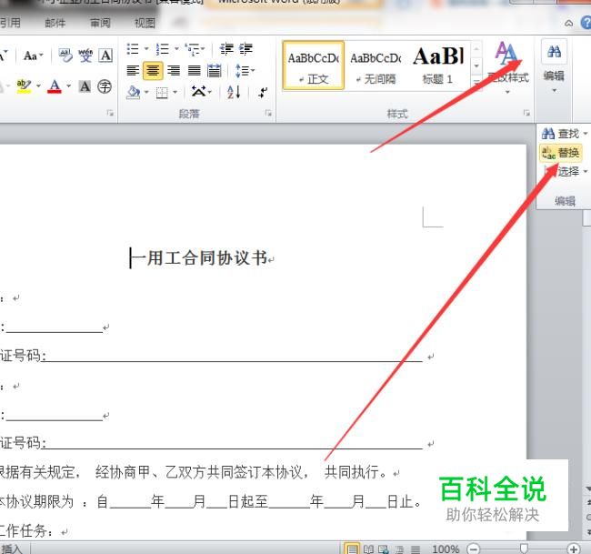Open the Numbering dropdown arrow
This screenshot has height=554, width=591.
[176, 49]
